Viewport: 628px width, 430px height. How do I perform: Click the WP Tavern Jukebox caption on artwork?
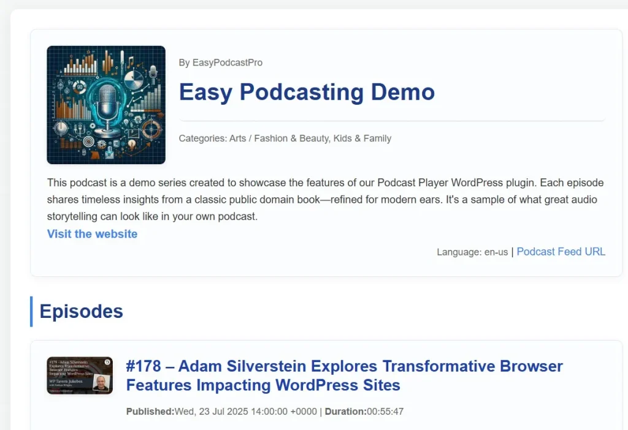tap(66, 382)
